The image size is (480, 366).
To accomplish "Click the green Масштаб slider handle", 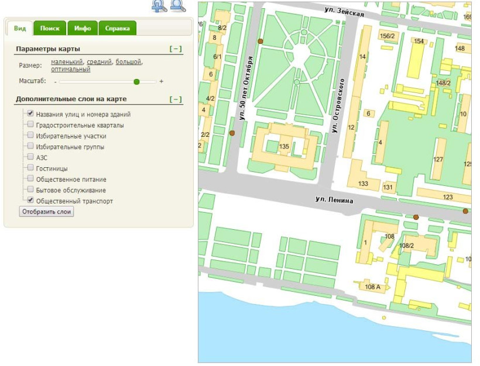I will pos(136,82).
